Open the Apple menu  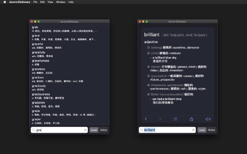click(5, 2)
